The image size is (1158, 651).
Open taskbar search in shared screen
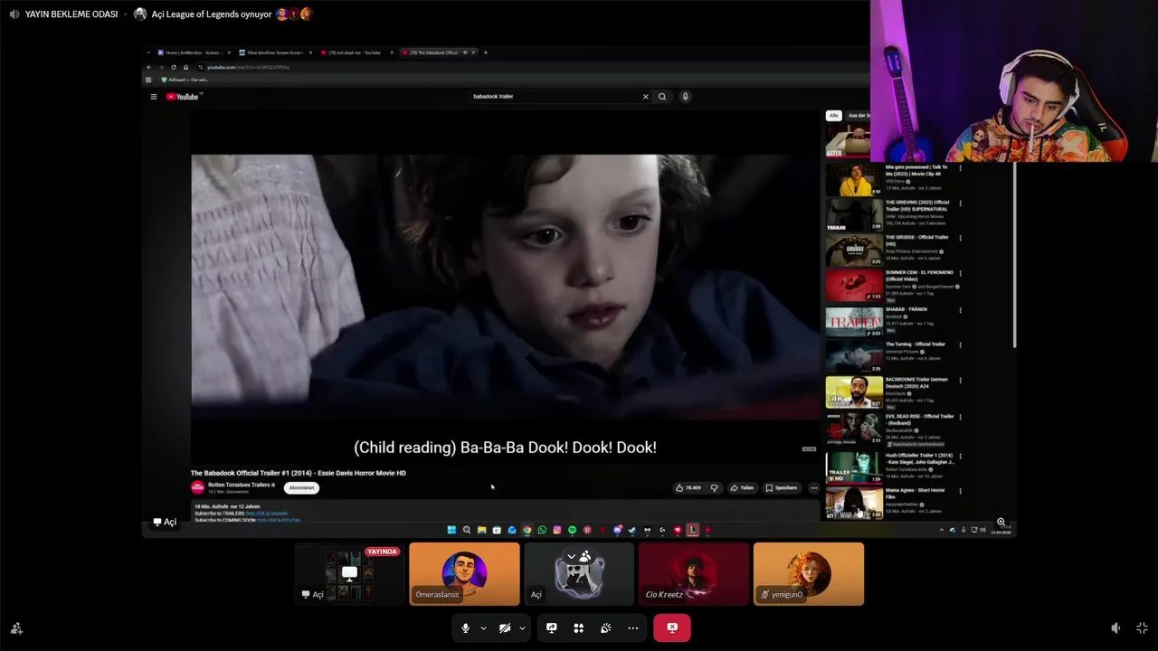(x=467, y=530)
